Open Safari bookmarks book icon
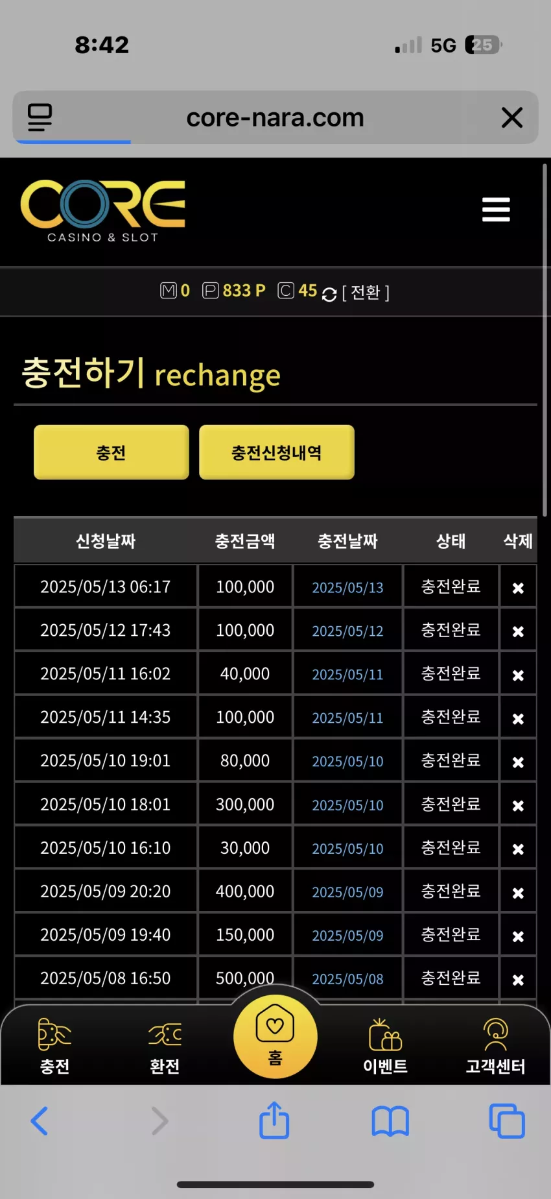Viewport: 551px width, 1199px height. (390, 1121)
